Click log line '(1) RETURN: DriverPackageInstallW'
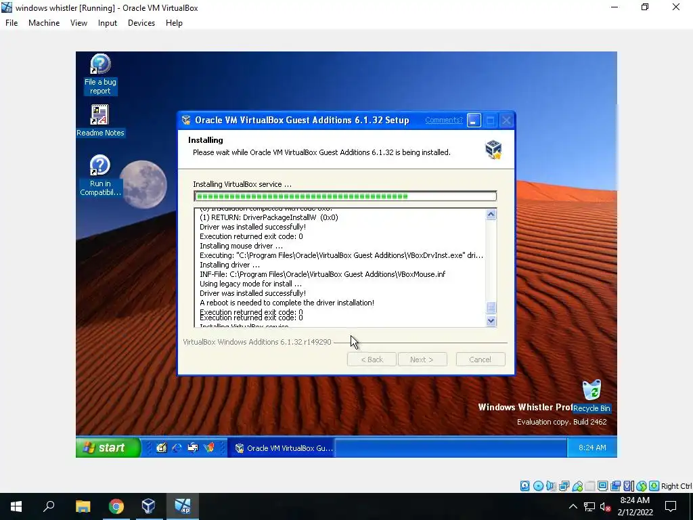693x520 pixels. (269, 217)
